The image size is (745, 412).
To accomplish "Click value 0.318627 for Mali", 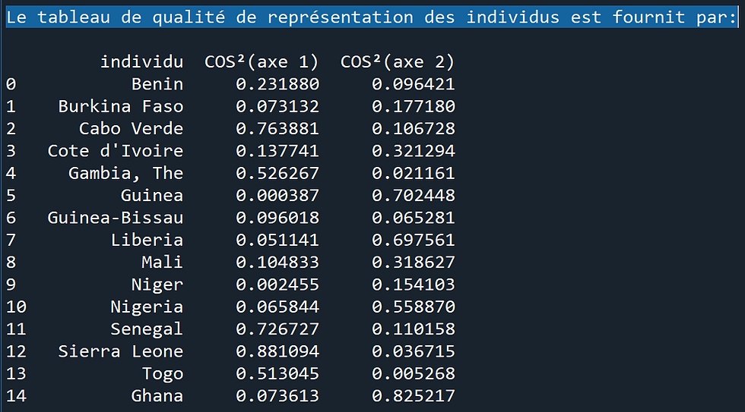I will point(414,263).
